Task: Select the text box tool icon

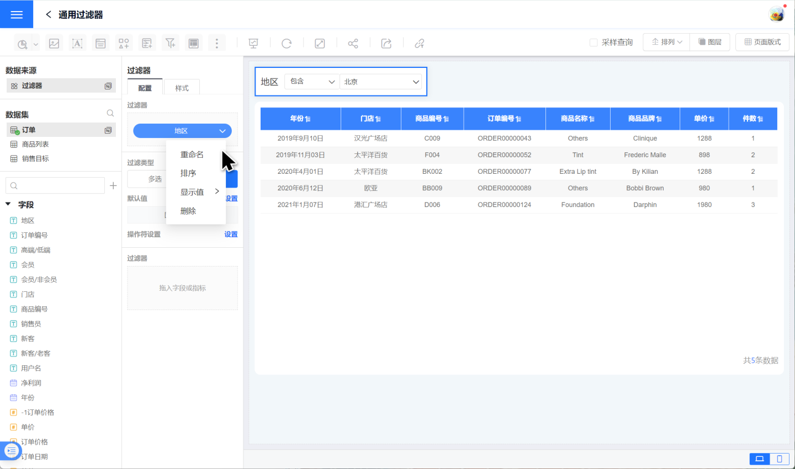Action: (77, 44)
